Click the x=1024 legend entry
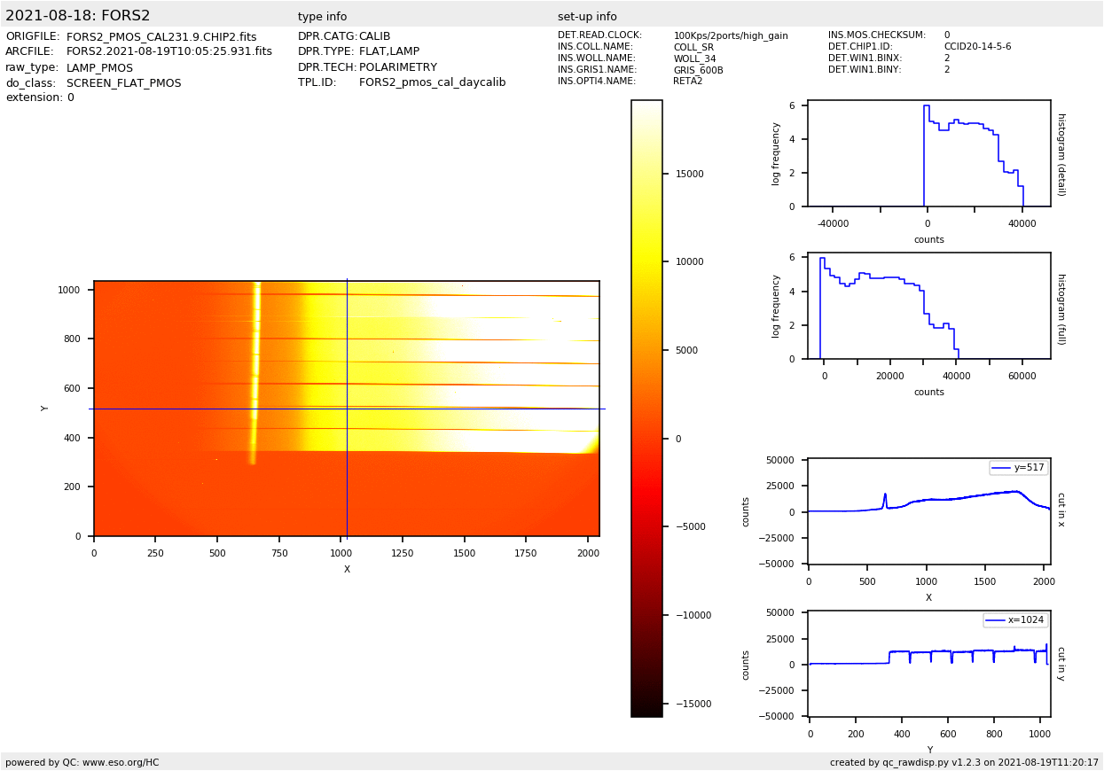The image size is (1104, 771). [1014, 620]
